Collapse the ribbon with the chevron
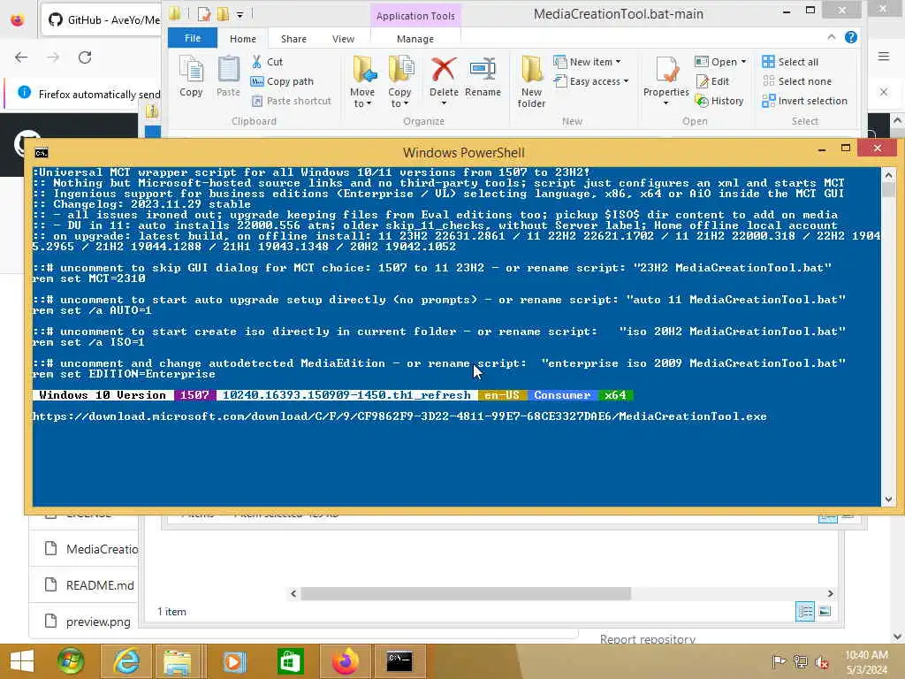 coord(831,37)
